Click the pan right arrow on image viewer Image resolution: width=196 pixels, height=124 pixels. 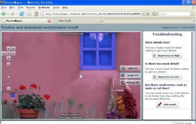[13, 54]
